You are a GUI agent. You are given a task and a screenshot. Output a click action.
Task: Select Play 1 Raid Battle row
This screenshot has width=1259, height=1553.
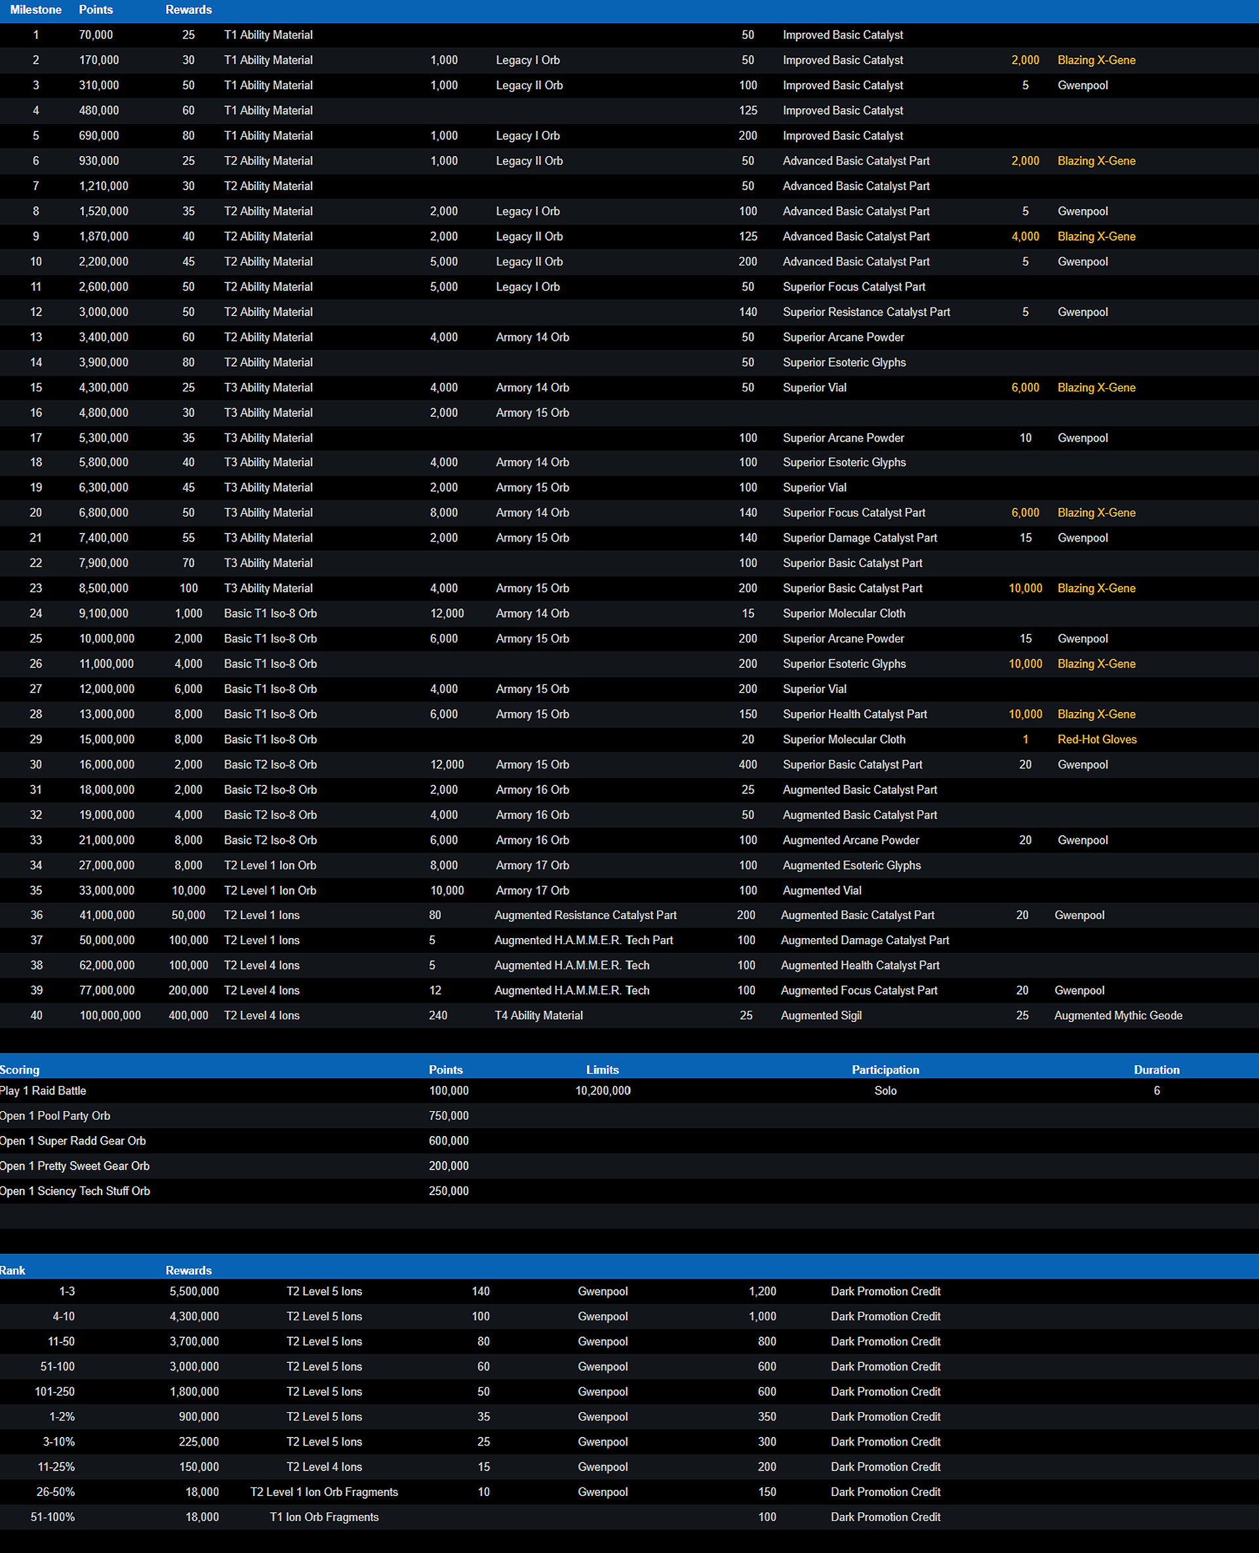point(43,1091)
